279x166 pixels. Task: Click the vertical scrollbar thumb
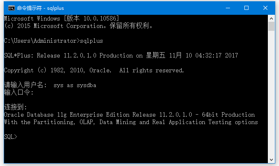[271, 27]
